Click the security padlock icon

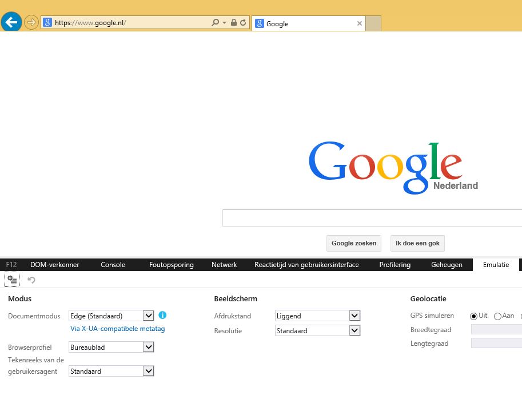234,23
